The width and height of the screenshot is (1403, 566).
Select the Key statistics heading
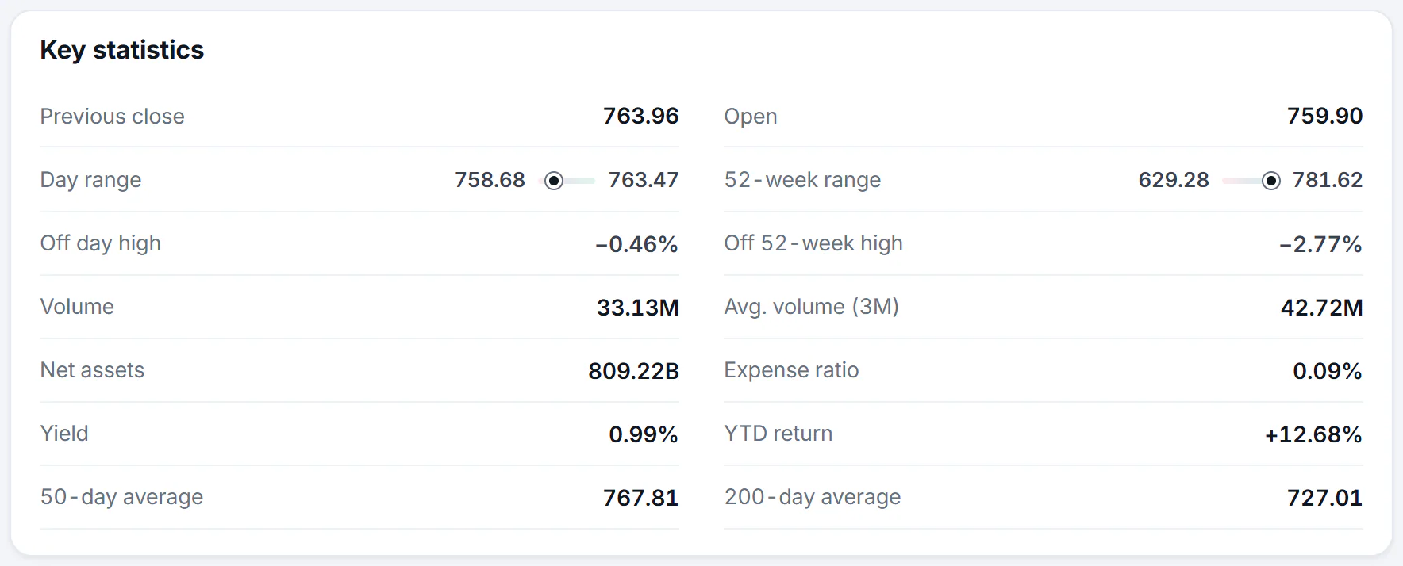(x=122, y=50)
